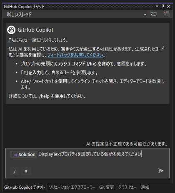The image size is (175, 193).
Task: Click the 詳細については /help text line
Action: click(x=47, y=96)
